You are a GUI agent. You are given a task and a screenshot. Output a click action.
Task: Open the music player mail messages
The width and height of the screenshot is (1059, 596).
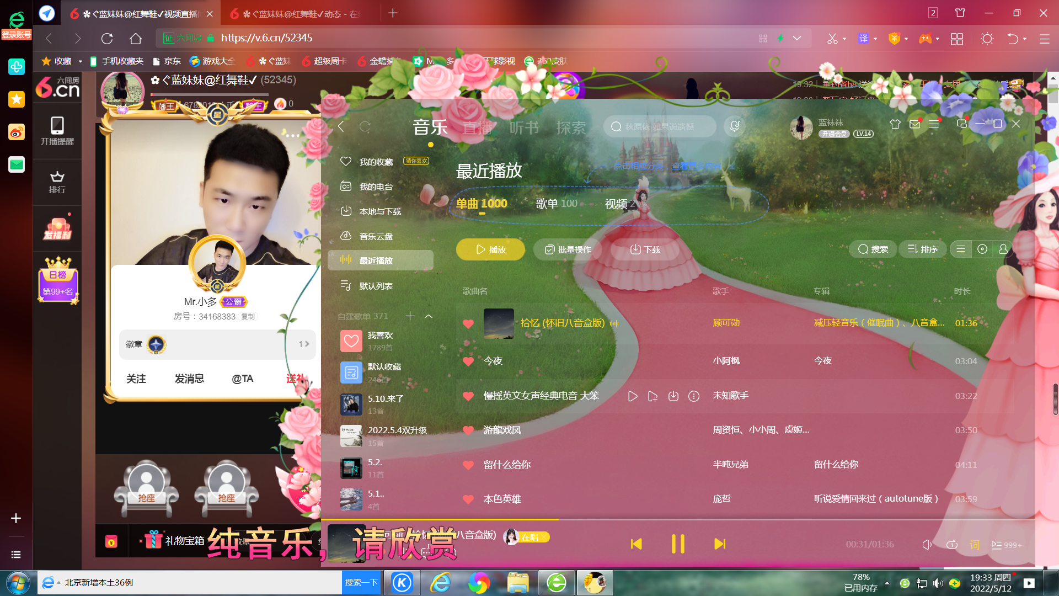tap(914, 124)
